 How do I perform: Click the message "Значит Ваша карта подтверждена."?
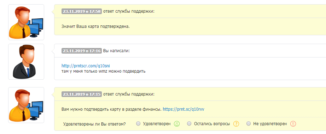(x=95, y=26)
